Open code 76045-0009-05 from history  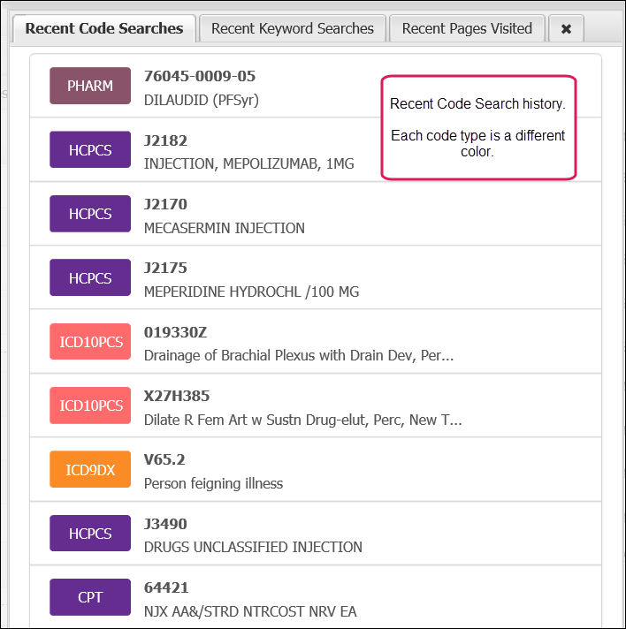(x=199, y=77)
